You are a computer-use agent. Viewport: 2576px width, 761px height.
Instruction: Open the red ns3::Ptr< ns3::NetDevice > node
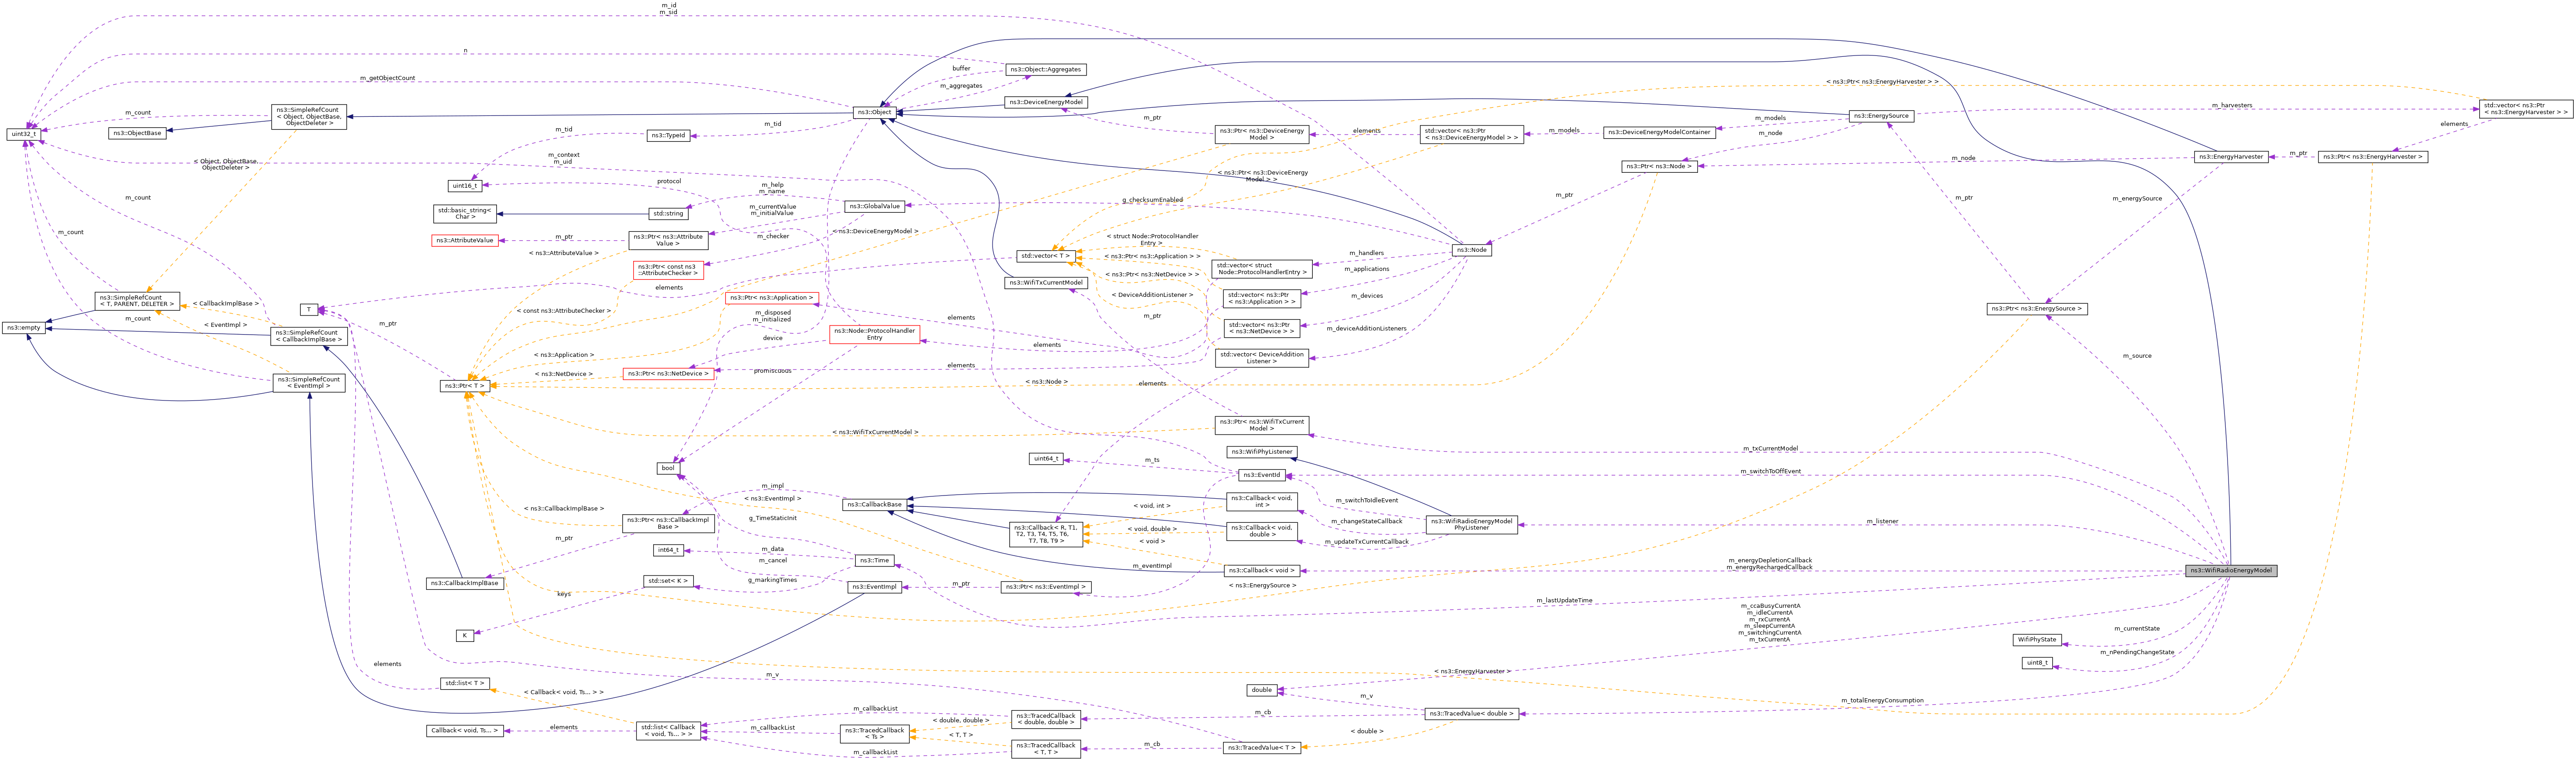pos(669,374)
